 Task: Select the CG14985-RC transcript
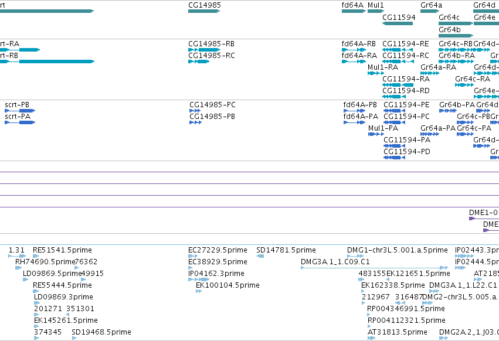199,62
